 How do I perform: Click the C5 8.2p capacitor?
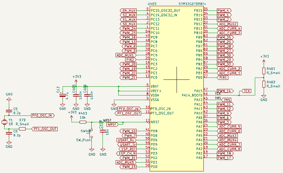point(9,111)
